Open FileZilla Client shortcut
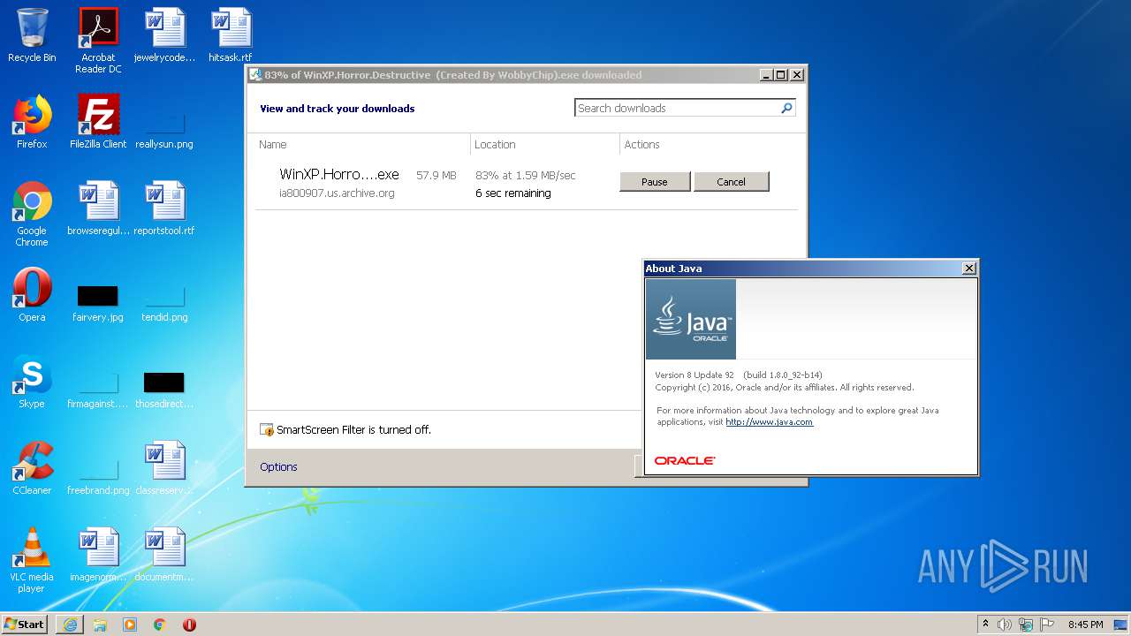 pyautogui.click(x=98, y=122)
